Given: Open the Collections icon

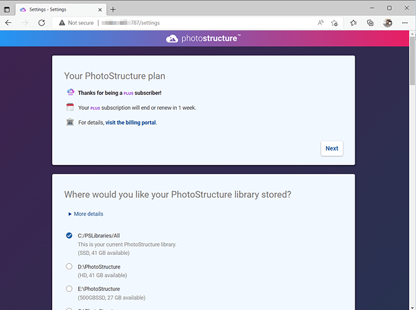Looking at the screenshot, I should coord(370,23).
